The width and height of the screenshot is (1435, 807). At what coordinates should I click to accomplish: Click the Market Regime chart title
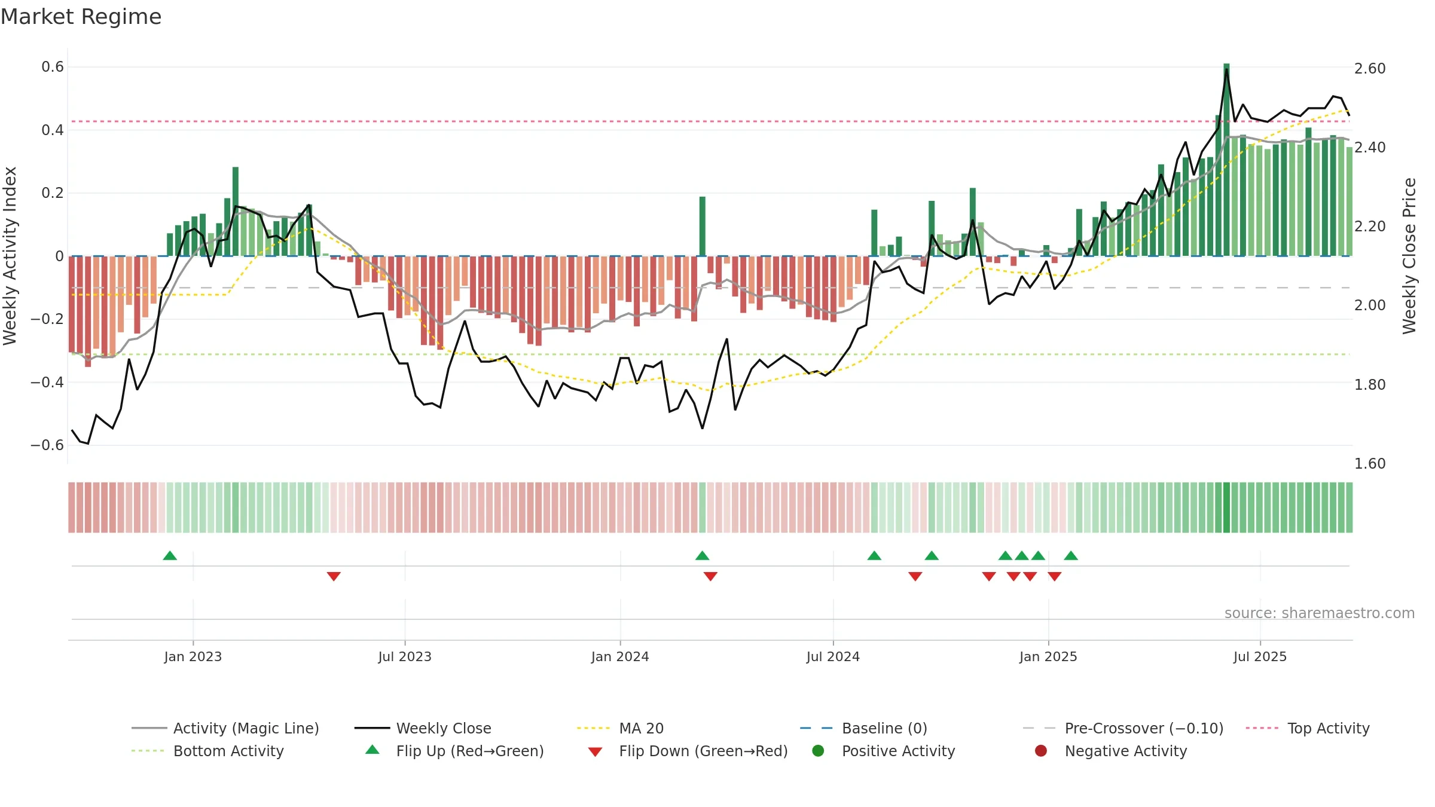pyautogui.click(x=81, y=17)
